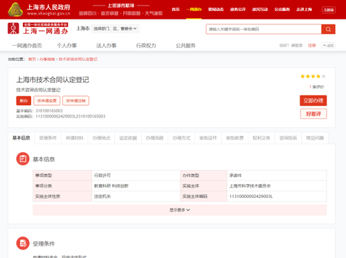Open 一网通办 in the top red navigation
This screenshot has width=346, height=258.
[x=194, y=10]
